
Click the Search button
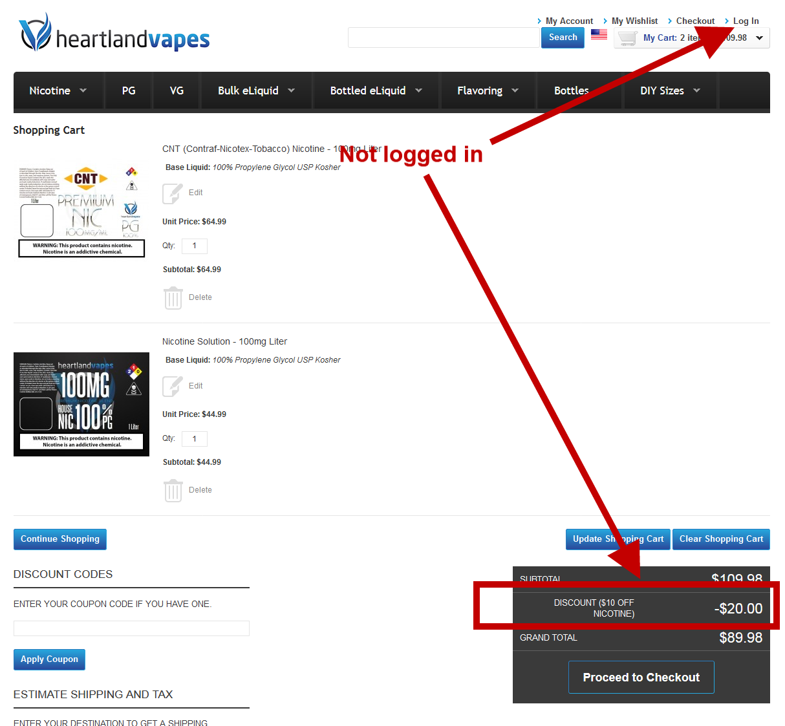pos(563,37)
